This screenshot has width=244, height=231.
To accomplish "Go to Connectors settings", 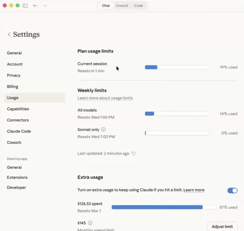I will (x=18, y=120).
